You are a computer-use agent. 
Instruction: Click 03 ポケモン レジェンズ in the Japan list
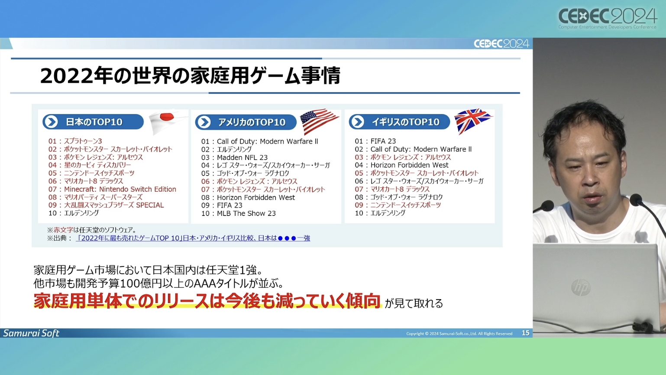click(95, 157)
